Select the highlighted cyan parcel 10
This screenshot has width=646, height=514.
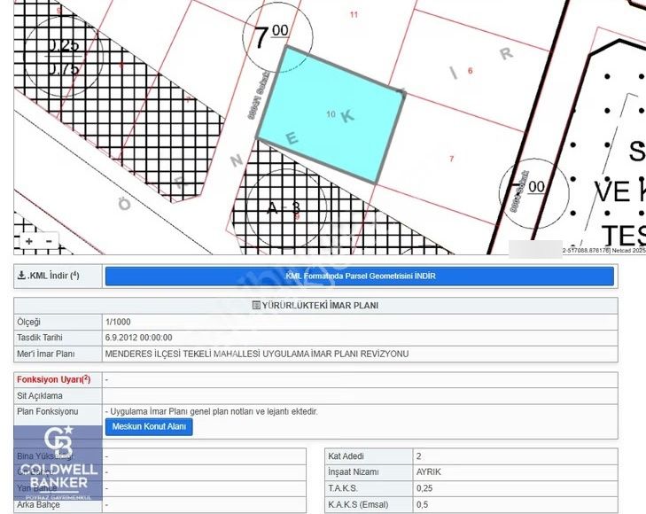click(x=331, y=115)
